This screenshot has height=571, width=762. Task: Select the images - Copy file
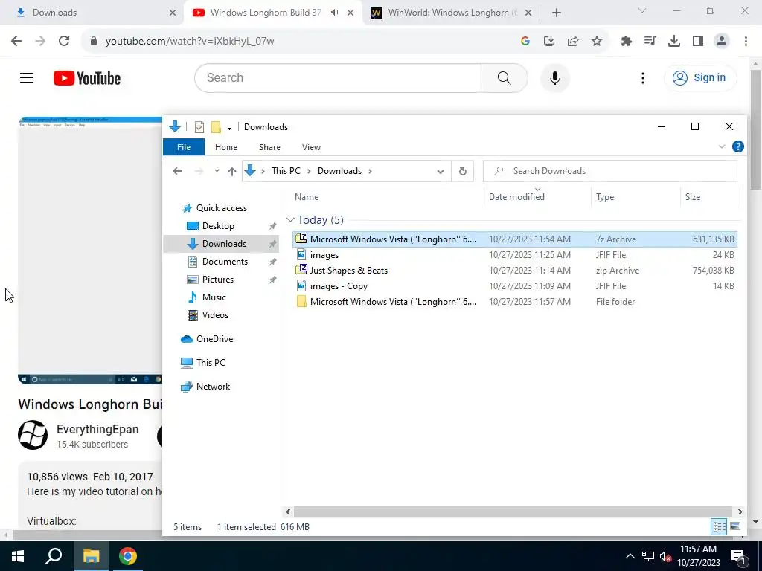(x=515, y=286)
